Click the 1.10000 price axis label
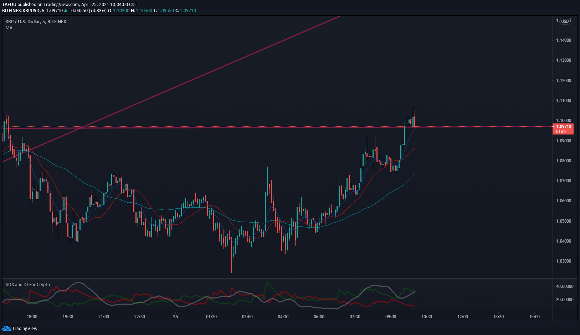Viewport: 580px width, 335px height. (x=564, y=121)
